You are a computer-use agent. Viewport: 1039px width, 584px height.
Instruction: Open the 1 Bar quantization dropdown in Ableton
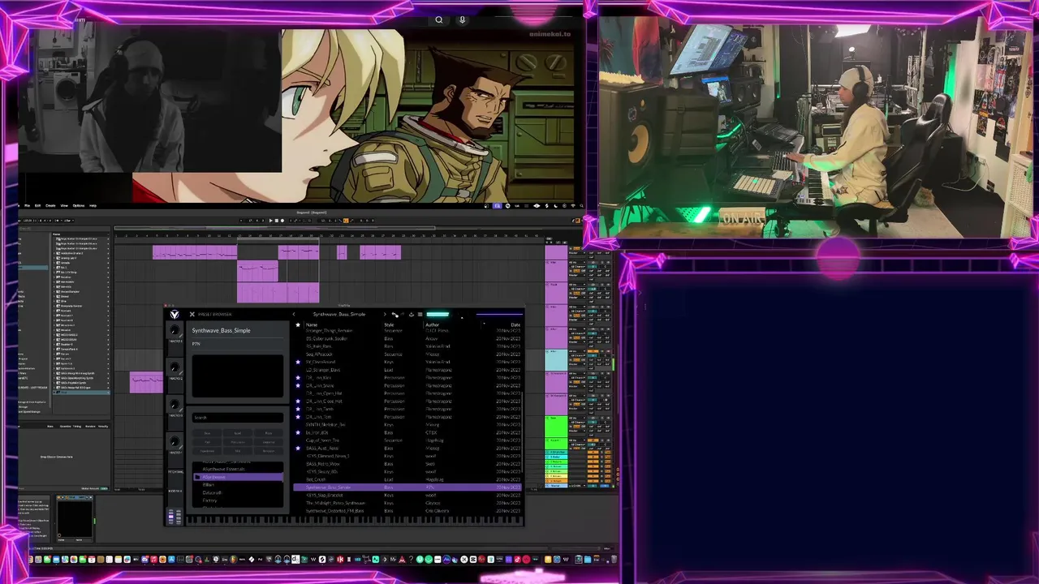(x=69, y=221)
